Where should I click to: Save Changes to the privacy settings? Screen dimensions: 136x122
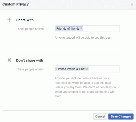121,116
